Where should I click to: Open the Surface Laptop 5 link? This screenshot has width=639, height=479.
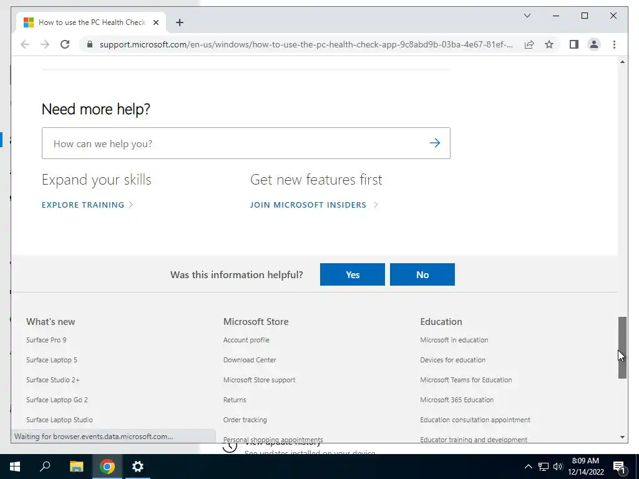coord(52,360)
